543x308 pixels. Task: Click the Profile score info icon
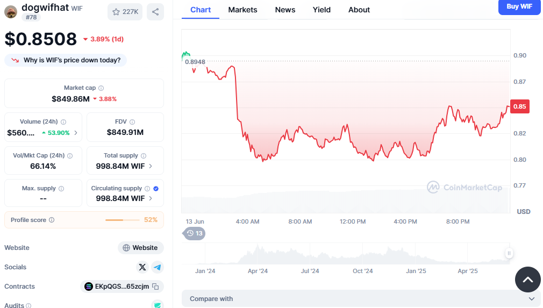(52, 220)
